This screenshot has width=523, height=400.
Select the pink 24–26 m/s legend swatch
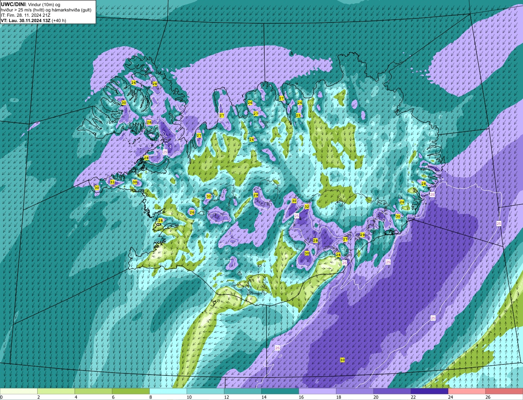coord(467,391)
